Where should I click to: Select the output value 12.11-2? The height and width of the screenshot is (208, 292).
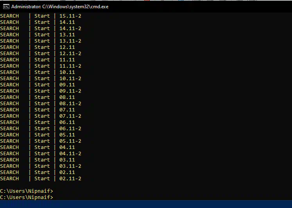[70, 54]
